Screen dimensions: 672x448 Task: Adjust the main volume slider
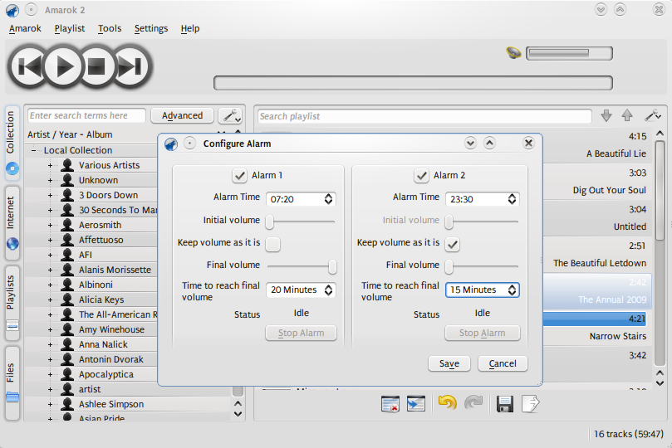pyautogui.click(x=569, y=53)
